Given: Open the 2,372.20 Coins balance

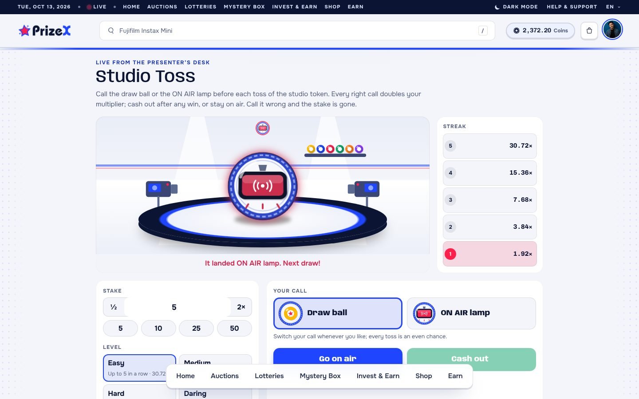Looking at the screenshot, I should click(540, 31).
